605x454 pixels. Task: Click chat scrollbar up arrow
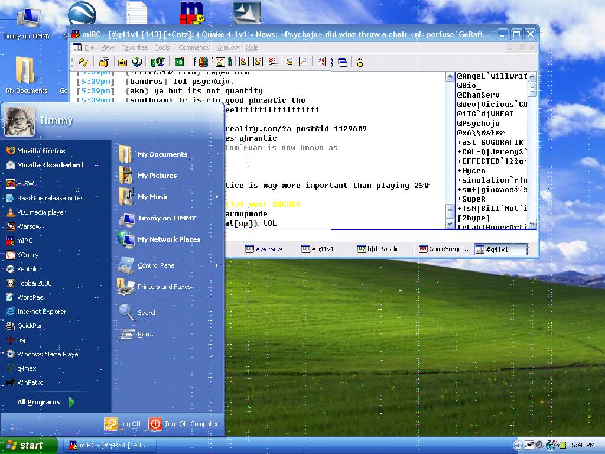[450, 76]
